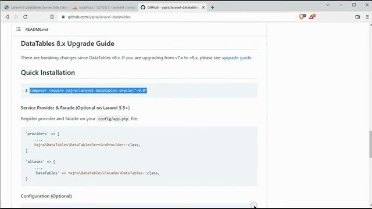Viewport: 372px width, 209px height.
Task: Minimize the browser window
Action: 341,5
